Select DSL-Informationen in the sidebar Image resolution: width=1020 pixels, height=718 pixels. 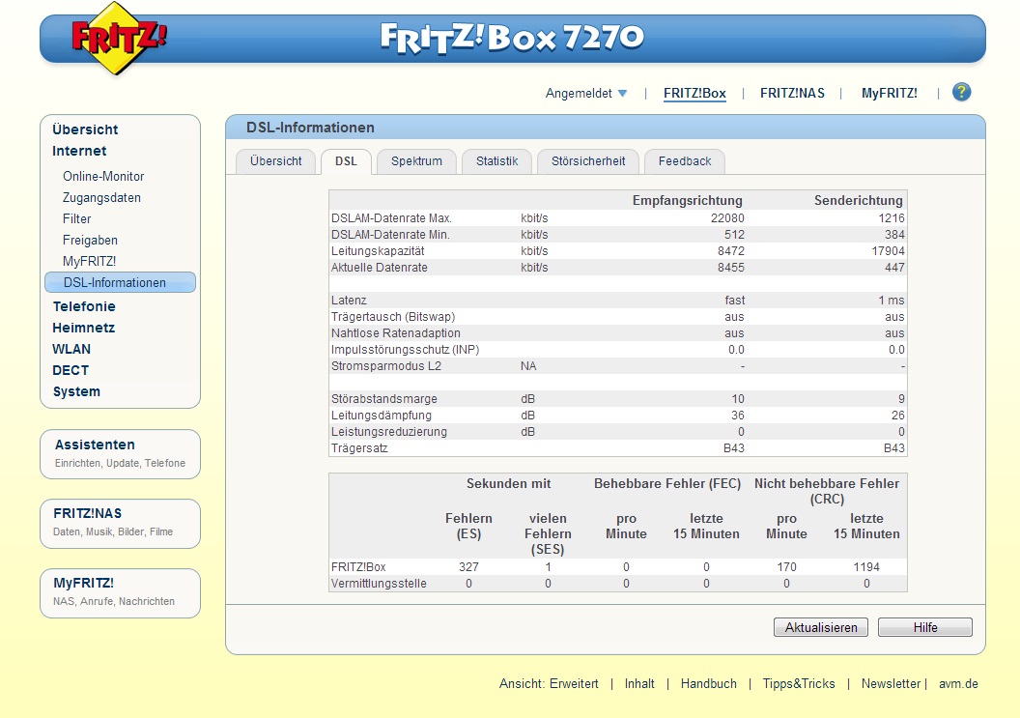coord(121,282)
